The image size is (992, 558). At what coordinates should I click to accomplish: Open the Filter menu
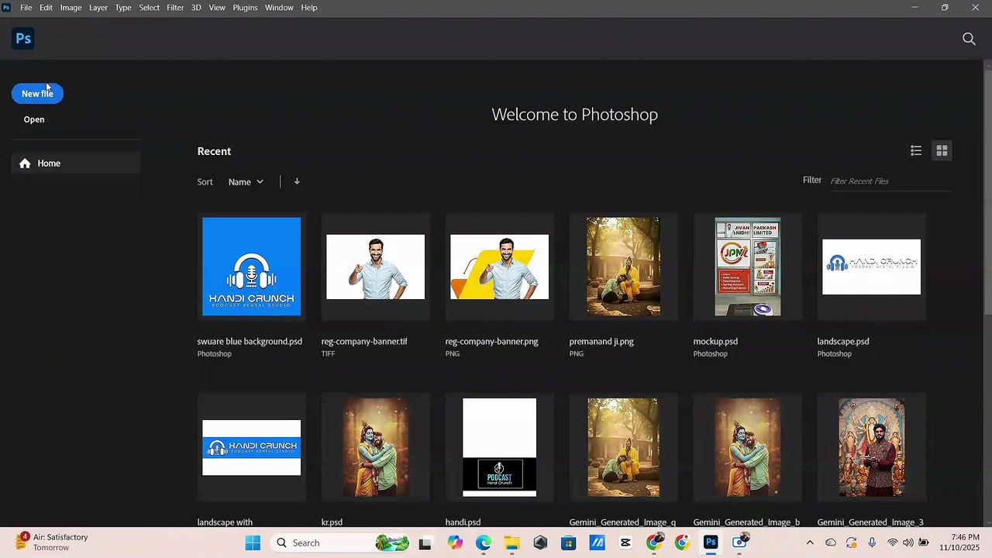click(175, 7)
